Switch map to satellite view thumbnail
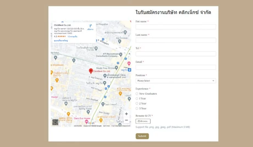 tap(55, 122)
